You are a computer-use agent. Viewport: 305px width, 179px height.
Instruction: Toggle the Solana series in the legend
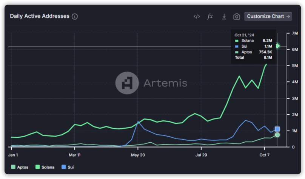coord(45,167)
